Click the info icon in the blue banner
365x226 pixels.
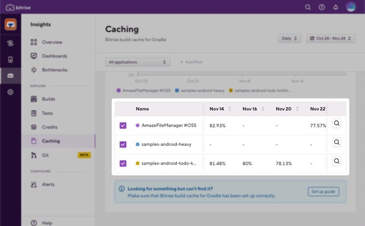pos(122,189)
